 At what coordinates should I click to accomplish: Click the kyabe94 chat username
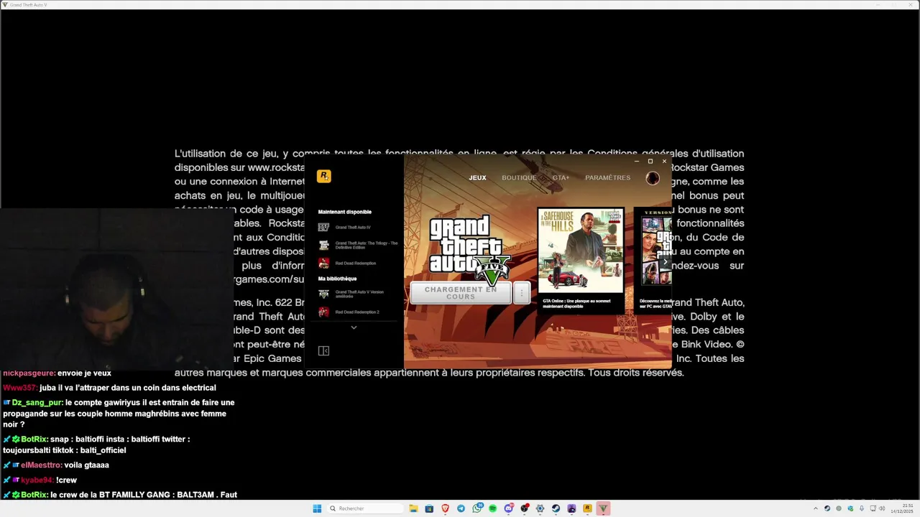pos(37,480)
